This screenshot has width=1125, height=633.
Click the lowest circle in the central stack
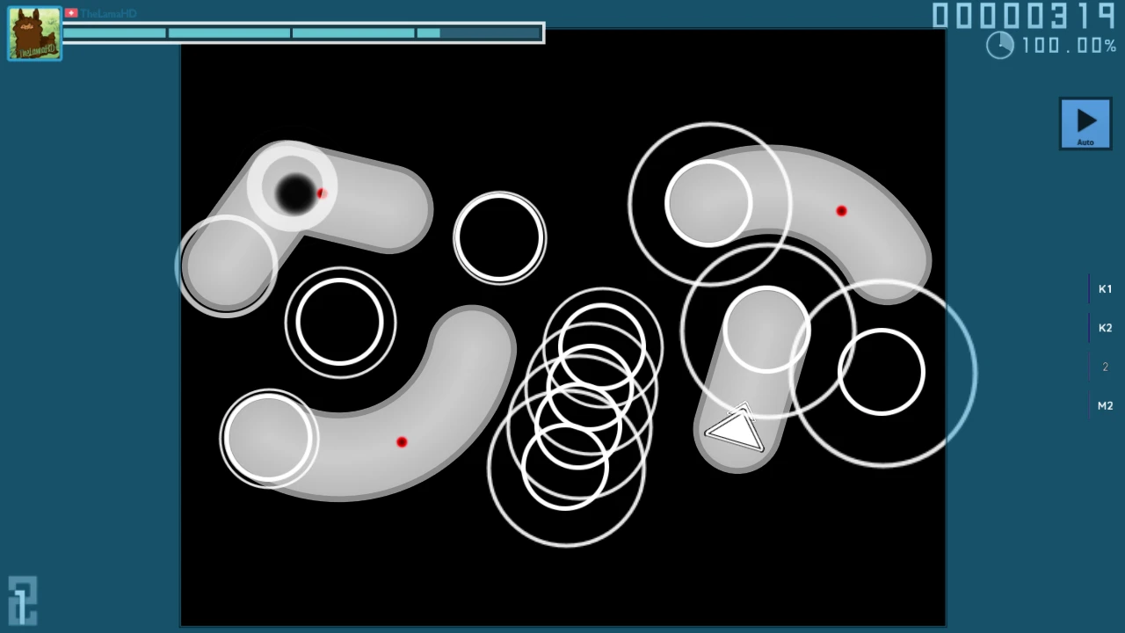(x=565, y=467)
